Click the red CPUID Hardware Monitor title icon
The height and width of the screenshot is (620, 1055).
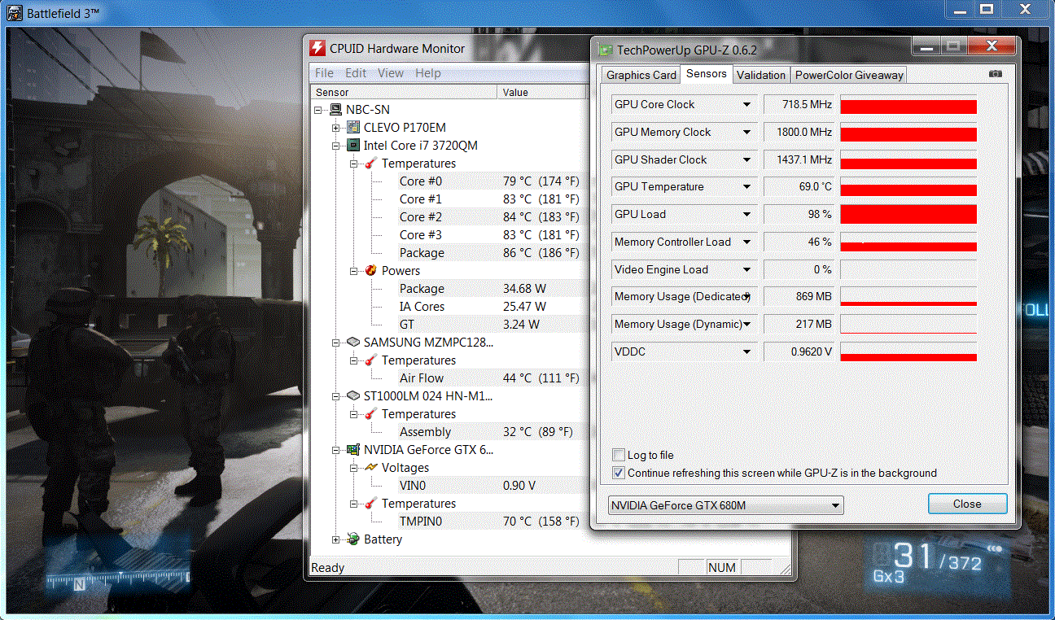[318, 49]
